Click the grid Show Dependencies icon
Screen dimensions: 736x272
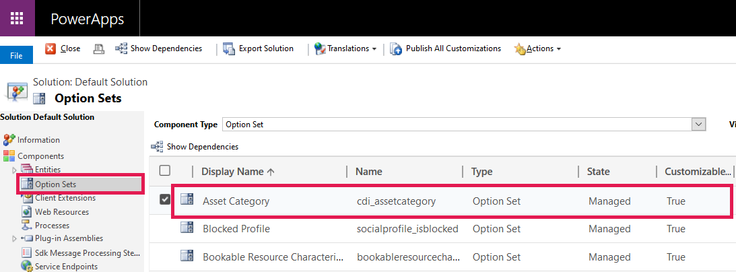click(157, 146)
